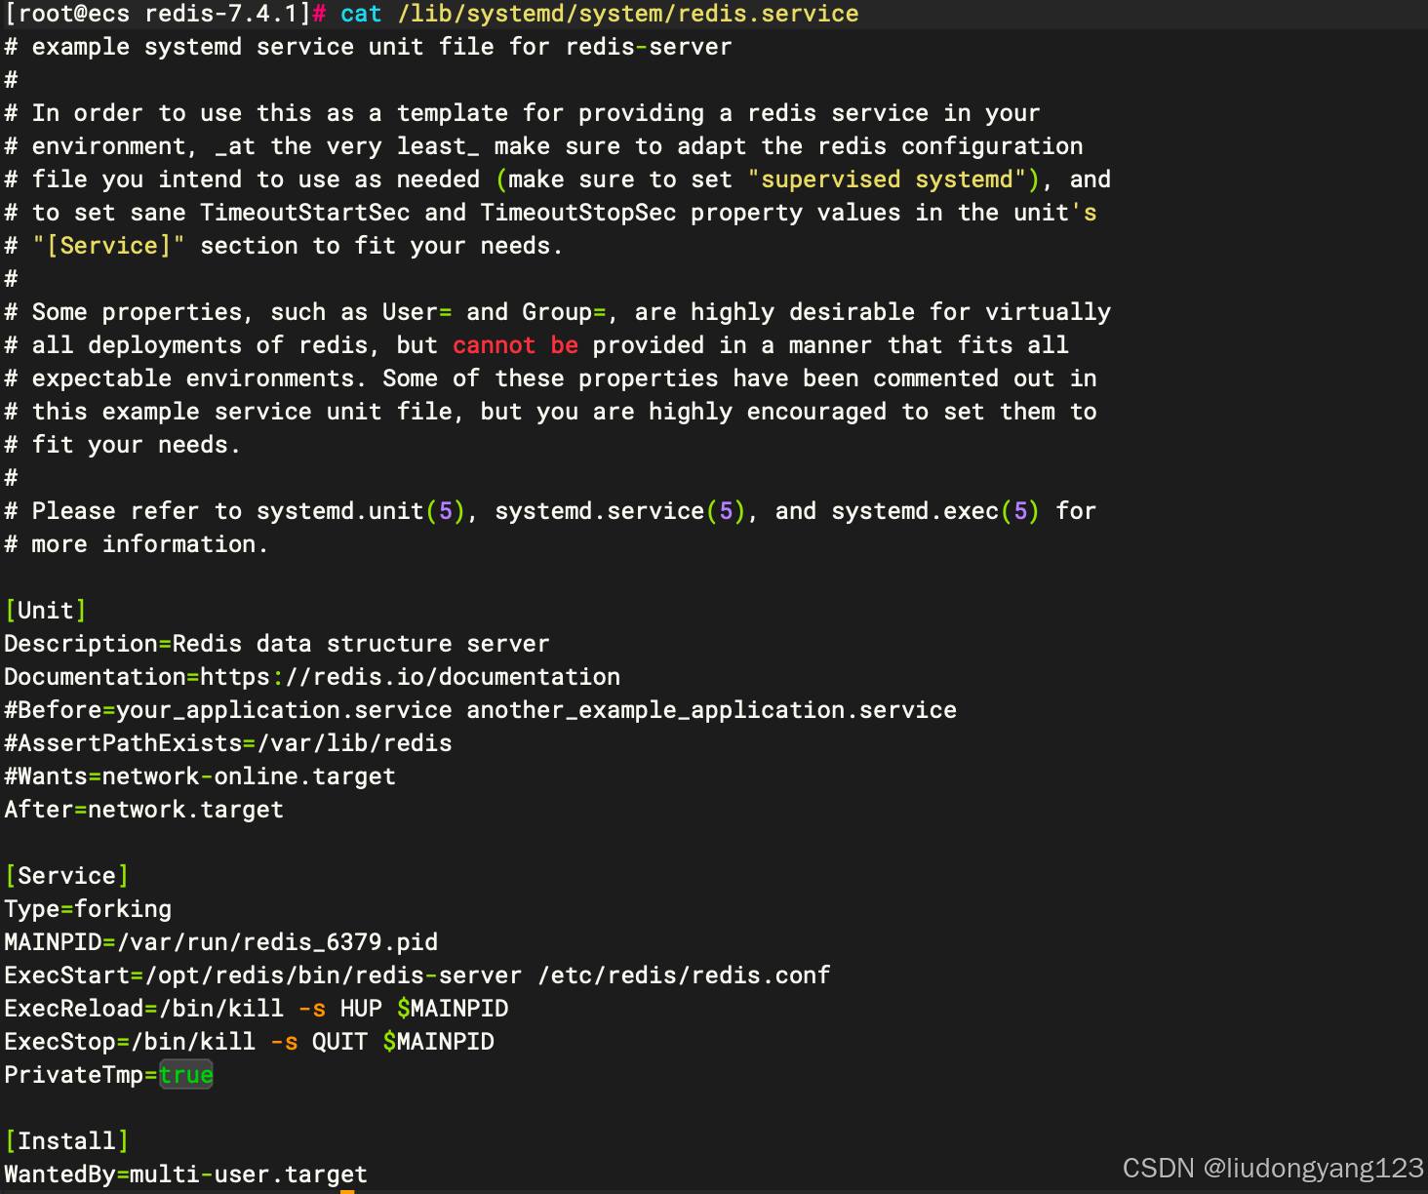
Task: Click the 'cat' command in the prompt
Action: coord(361,14)
